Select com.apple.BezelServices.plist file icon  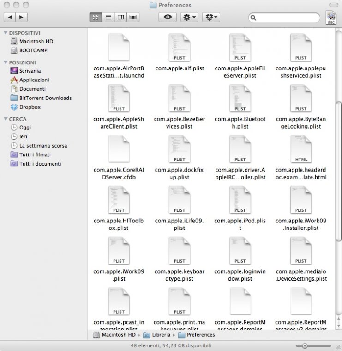coord(180,98)
